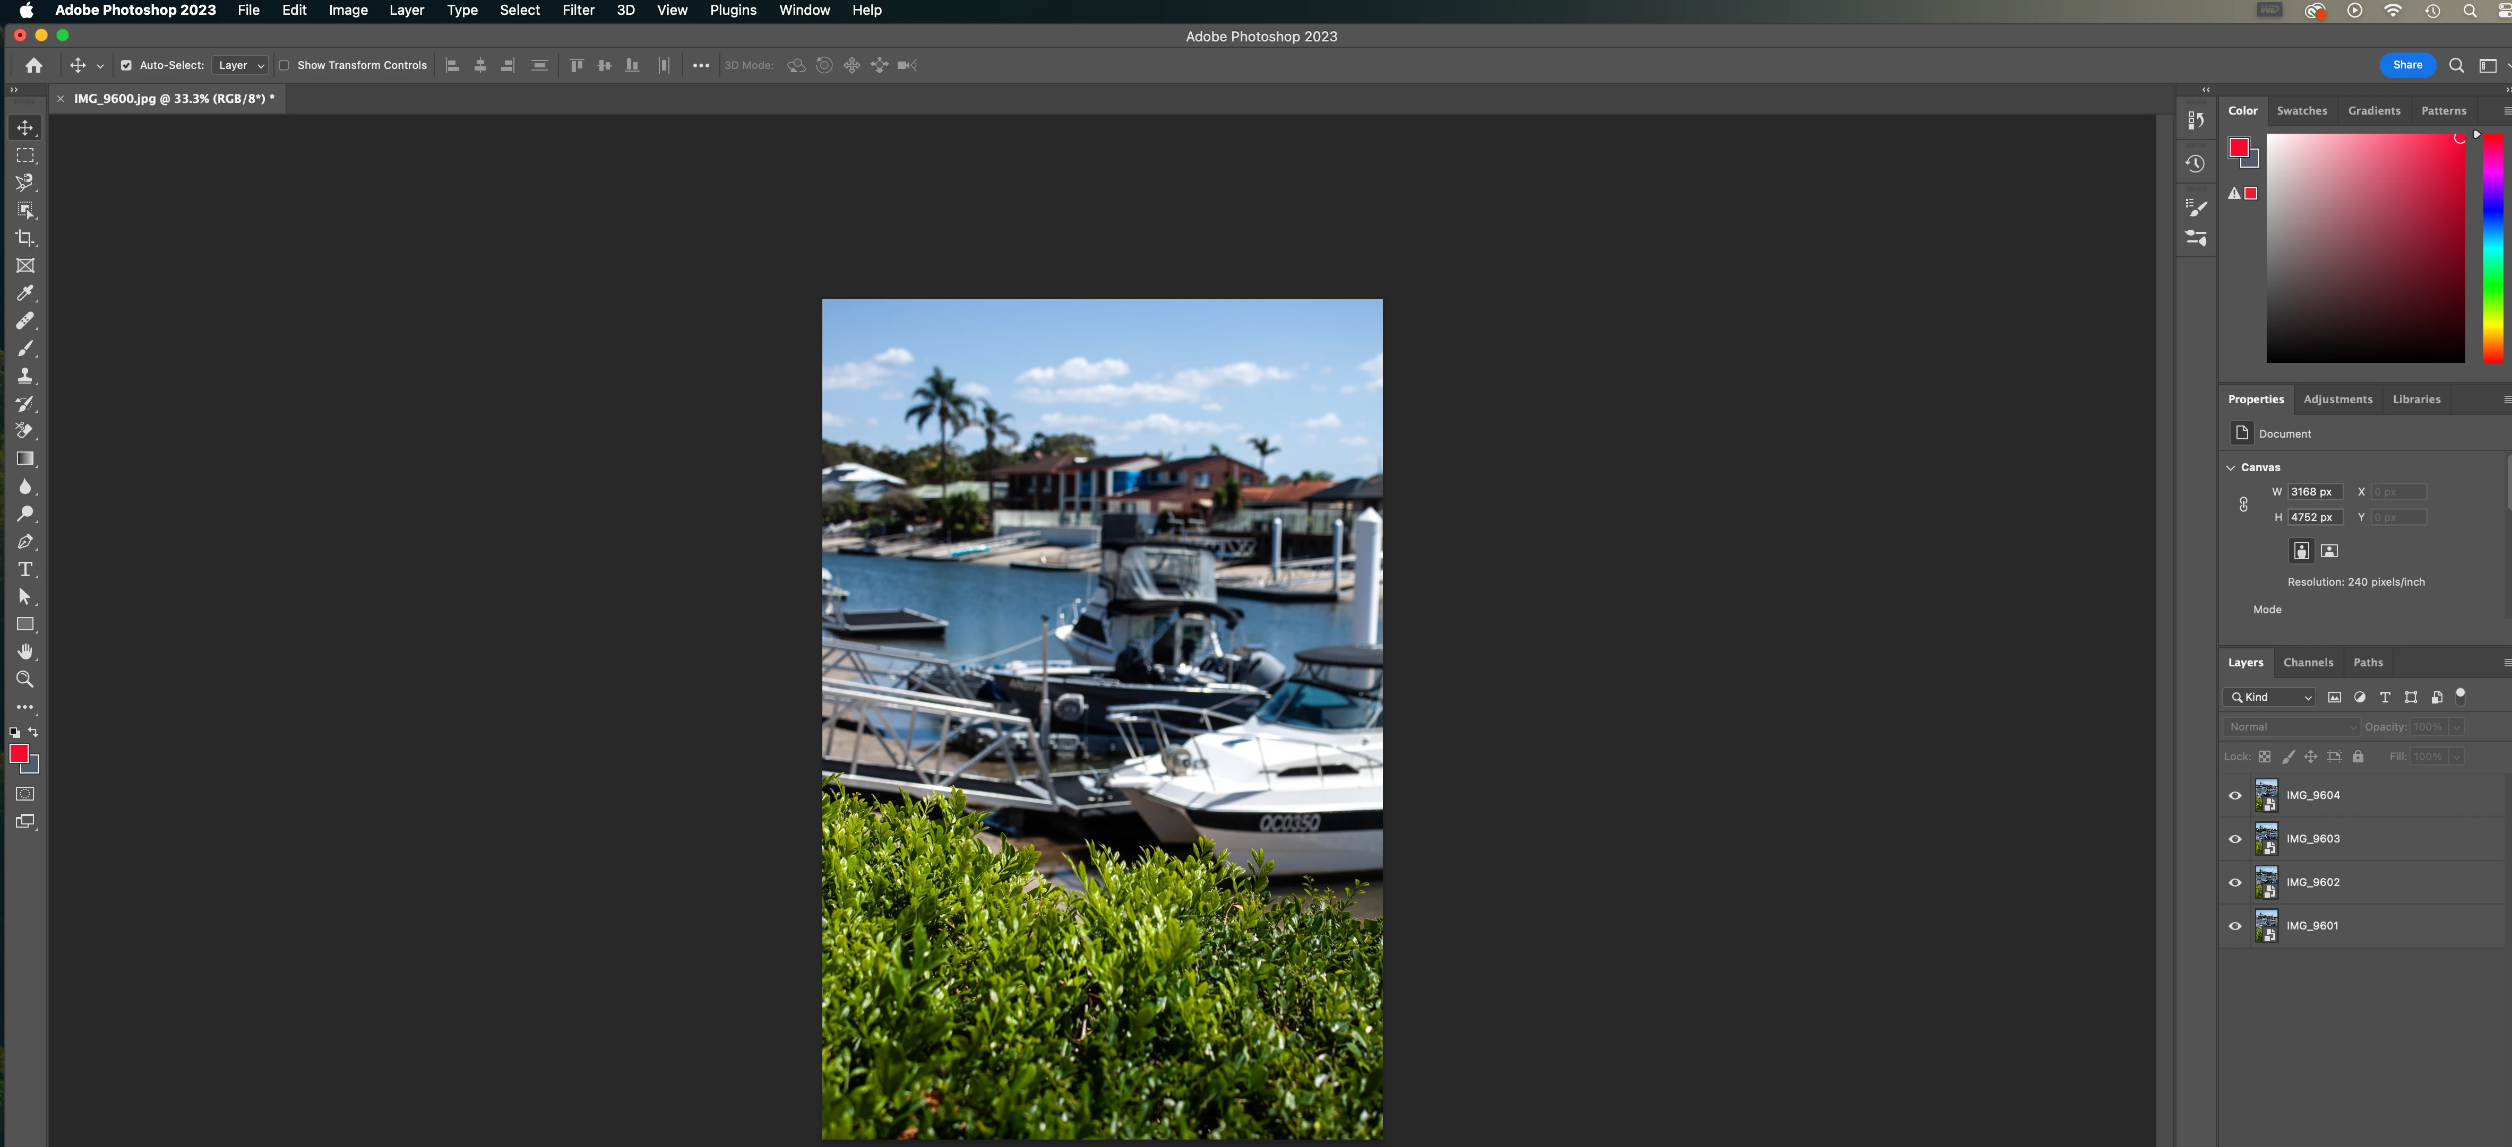Screen dimensions: 2512x1147
Task: Open the Auto-Select Layer dropdown
Action: 240,65
